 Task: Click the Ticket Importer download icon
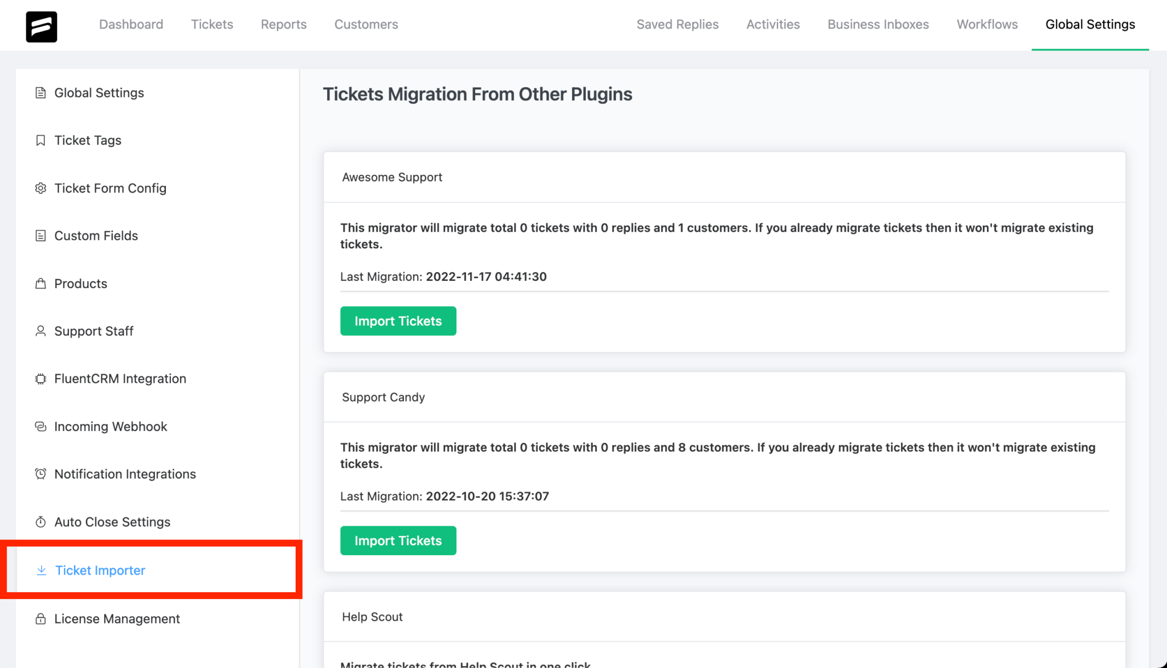41,570
